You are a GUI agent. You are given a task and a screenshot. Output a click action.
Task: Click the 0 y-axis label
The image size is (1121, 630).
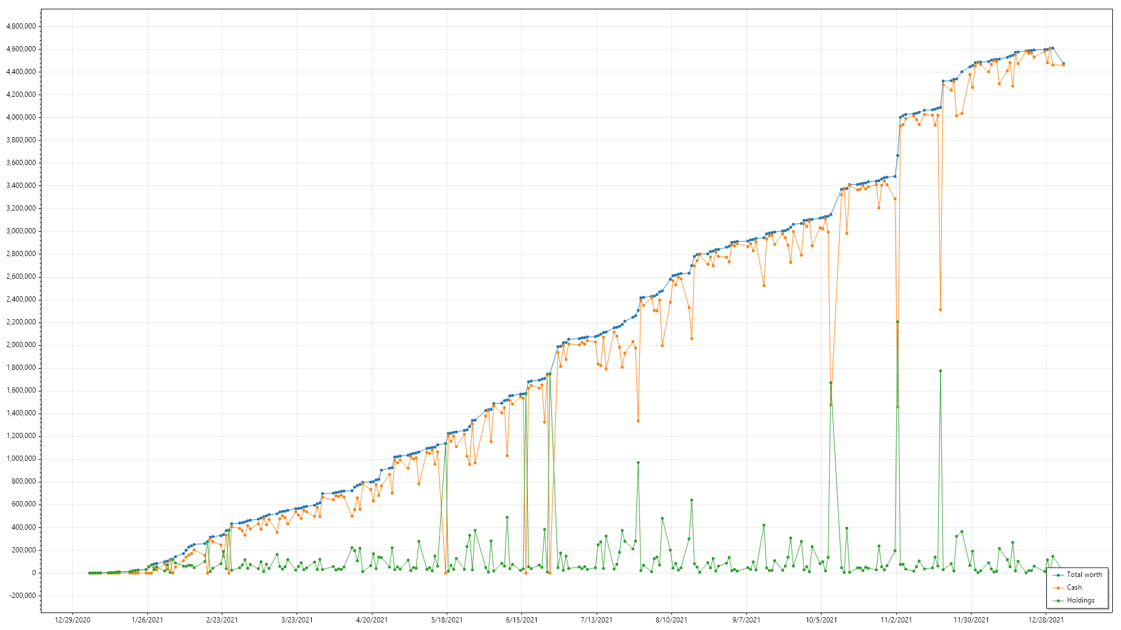point(33,573)
